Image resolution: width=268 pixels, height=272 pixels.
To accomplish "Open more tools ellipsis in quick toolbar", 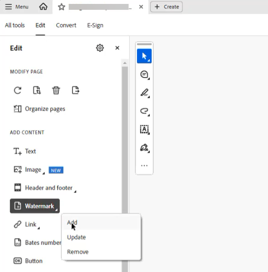I will pos(144,166).
